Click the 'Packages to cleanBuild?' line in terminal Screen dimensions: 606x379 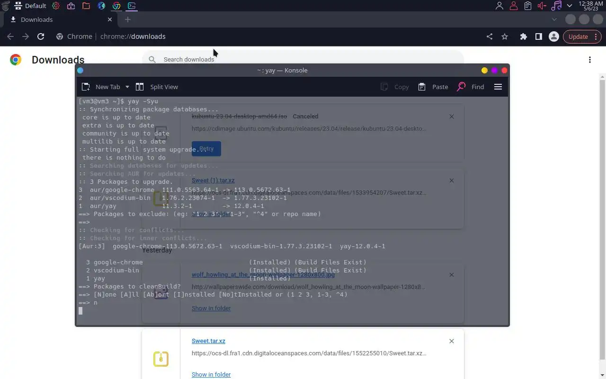click(x=130, y=287)
